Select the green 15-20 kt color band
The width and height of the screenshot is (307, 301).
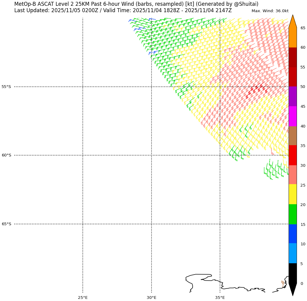[292, 214]
